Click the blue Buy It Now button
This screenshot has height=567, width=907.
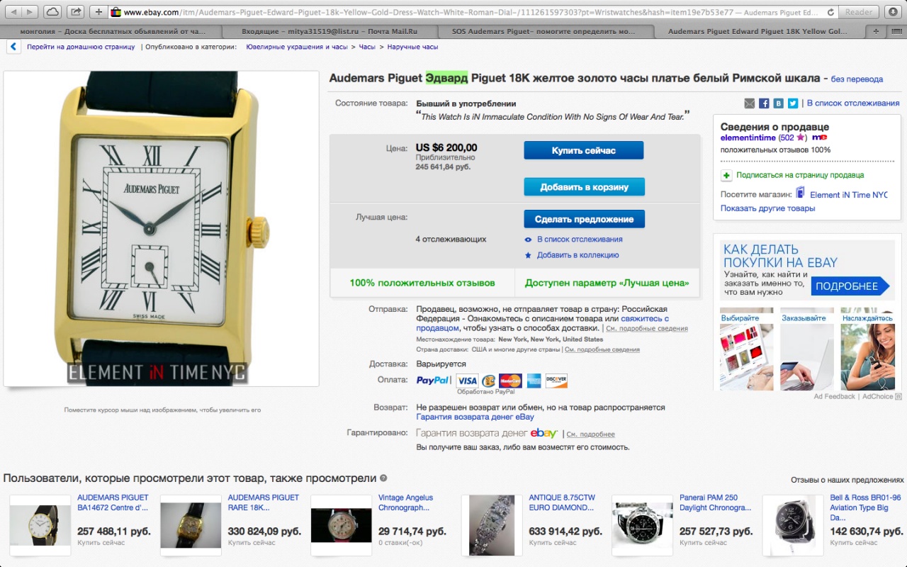pyautogui.click(x=584, y=150)
